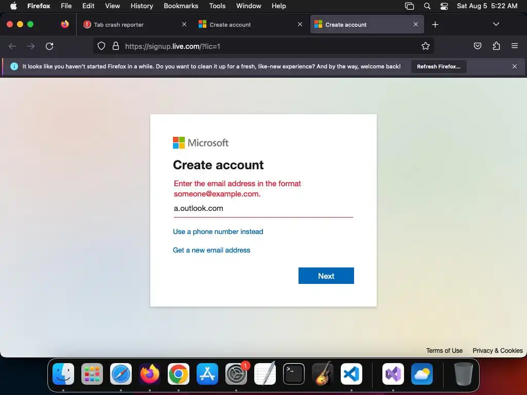The height and width of the screenshot is (395, 527).
Task: Open TextEdit from the Dock
Action: 265,373
